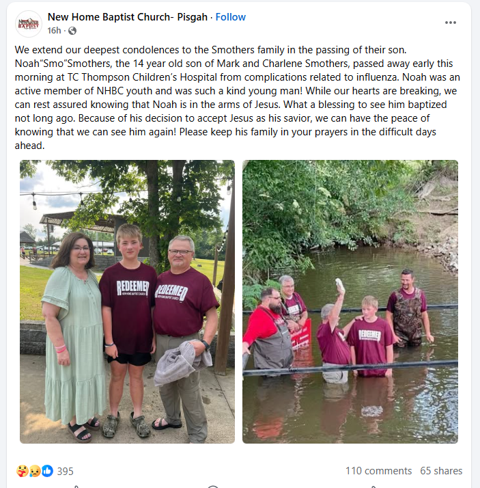Click the sad tear reaction emoji
The width and height of the screenshot is (480, 488).
pos(35,471)
